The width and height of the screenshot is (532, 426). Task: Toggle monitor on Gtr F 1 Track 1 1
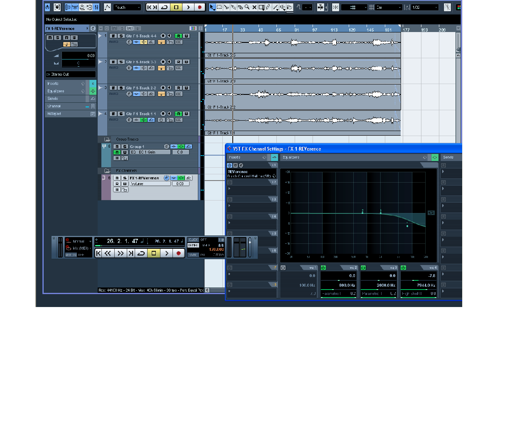(169, 114)
